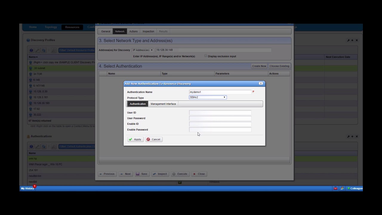The width and height of the screenshot is (382, 215).
Task: Click the X icon of Discovery Profiles panel
Action: point(357,40)
